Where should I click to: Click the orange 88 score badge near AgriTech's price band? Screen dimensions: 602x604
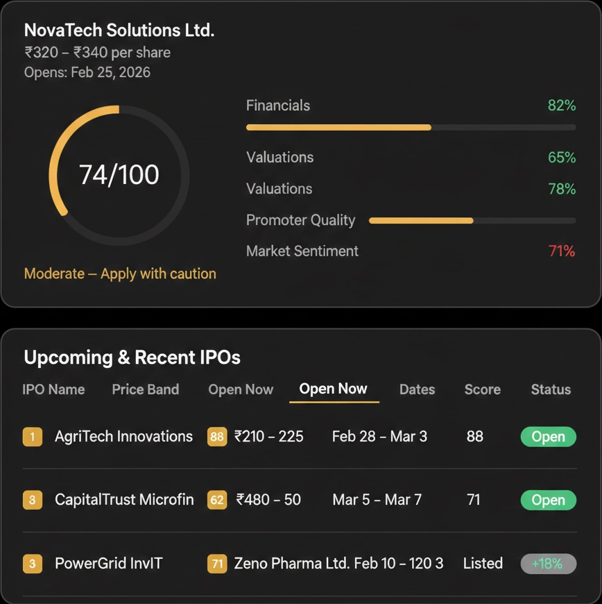(x=217, y=437)
